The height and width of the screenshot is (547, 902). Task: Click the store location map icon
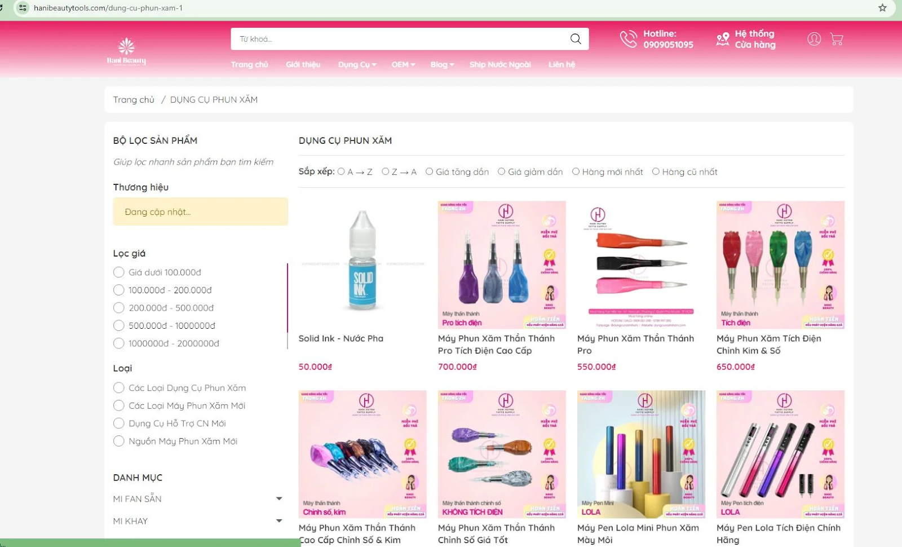[x=722, y=39]
